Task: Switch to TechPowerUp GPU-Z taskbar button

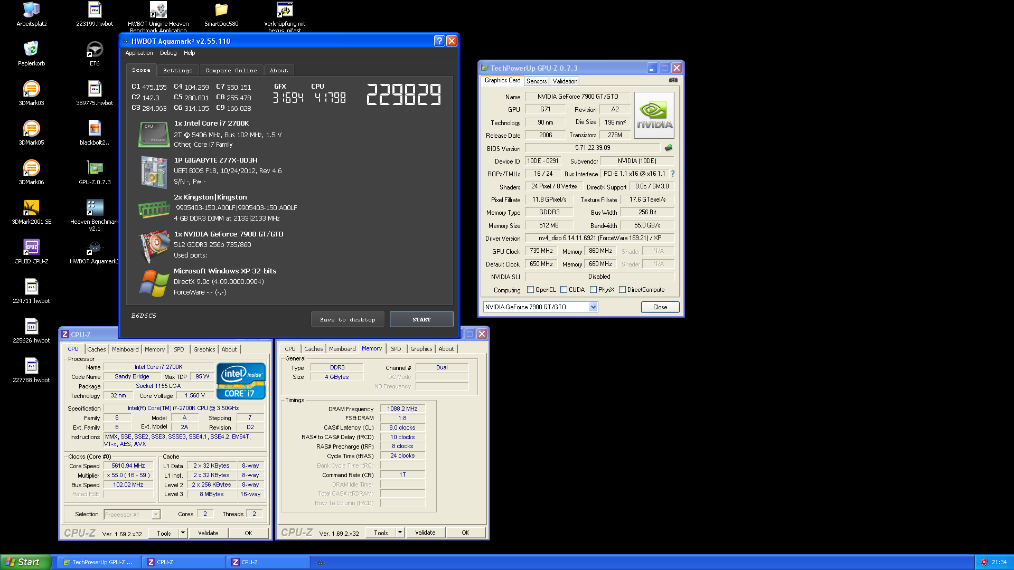Action: [x=99, y=562]
